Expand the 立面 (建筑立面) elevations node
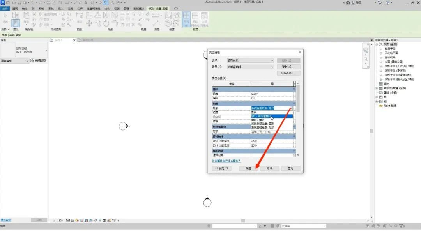Image resolution: width=421 pixels, height=237 pixels. (x=381, y=62)
